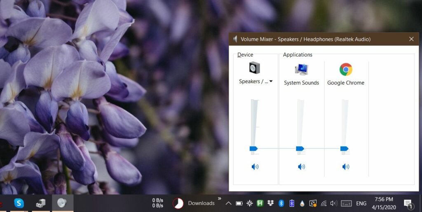This screenshot has width=422, height=212.
Task: Expand the Downloads toolbar chevron
Action: point(219,198)
